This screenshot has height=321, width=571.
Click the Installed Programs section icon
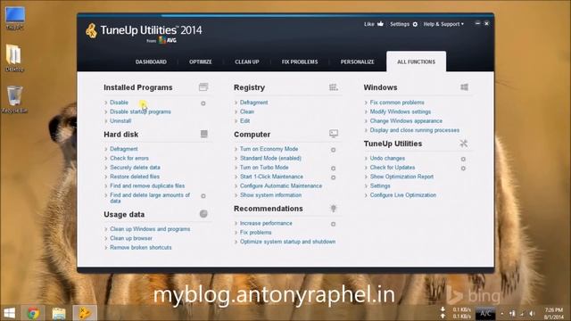point(203,87)
